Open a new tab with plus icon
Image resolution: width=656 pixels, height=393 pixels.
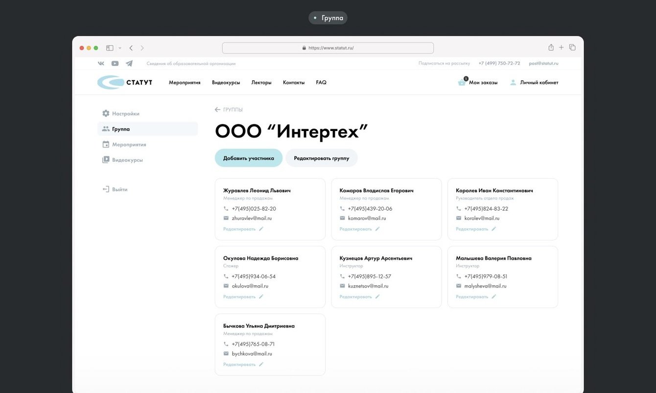tap(562, 47)
